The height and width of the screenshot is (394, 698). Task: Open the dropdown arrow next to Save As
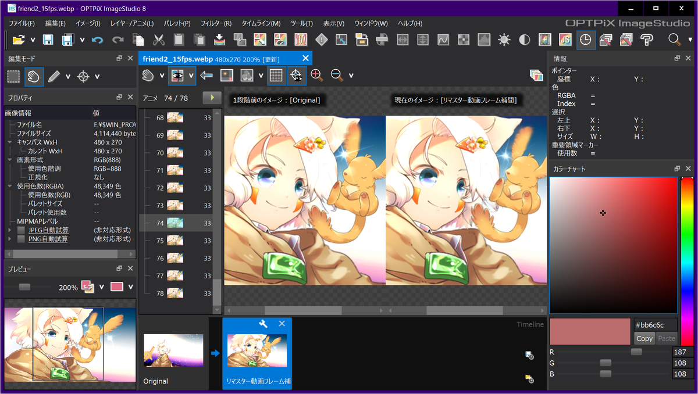(x=83, y=40)
